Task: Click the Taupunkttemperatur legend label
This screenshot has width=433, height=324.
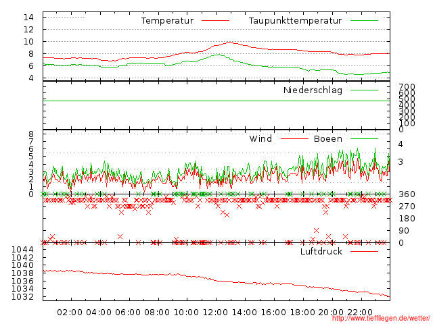Action: pos(295,21)
